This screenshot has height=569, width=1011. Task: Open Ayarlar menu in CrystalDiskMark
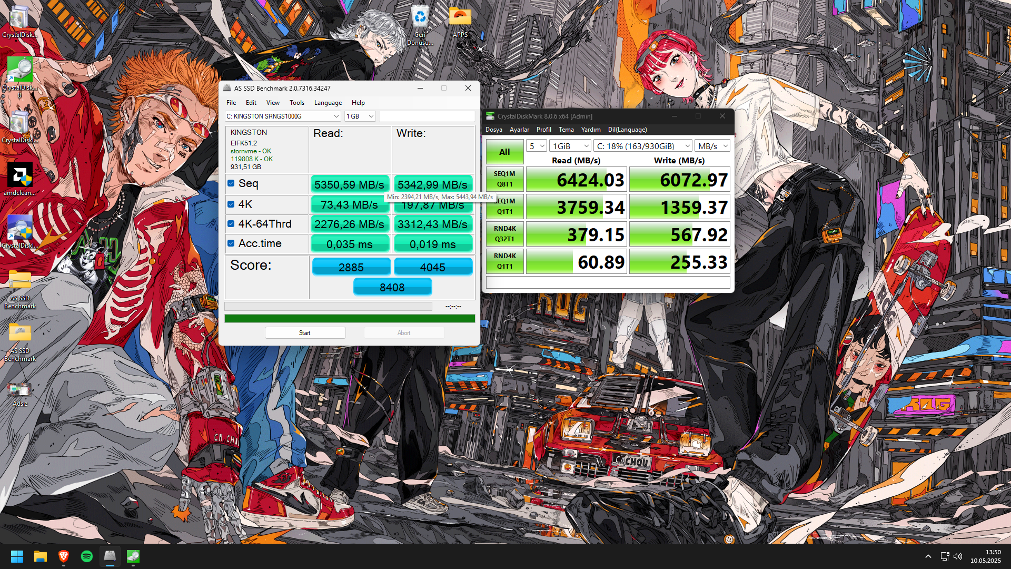[519, 130]
